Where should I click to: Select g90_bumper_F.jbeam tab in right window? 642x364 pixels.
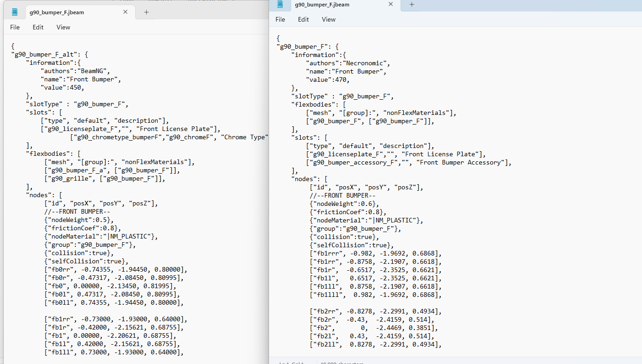tap(345, 5)
